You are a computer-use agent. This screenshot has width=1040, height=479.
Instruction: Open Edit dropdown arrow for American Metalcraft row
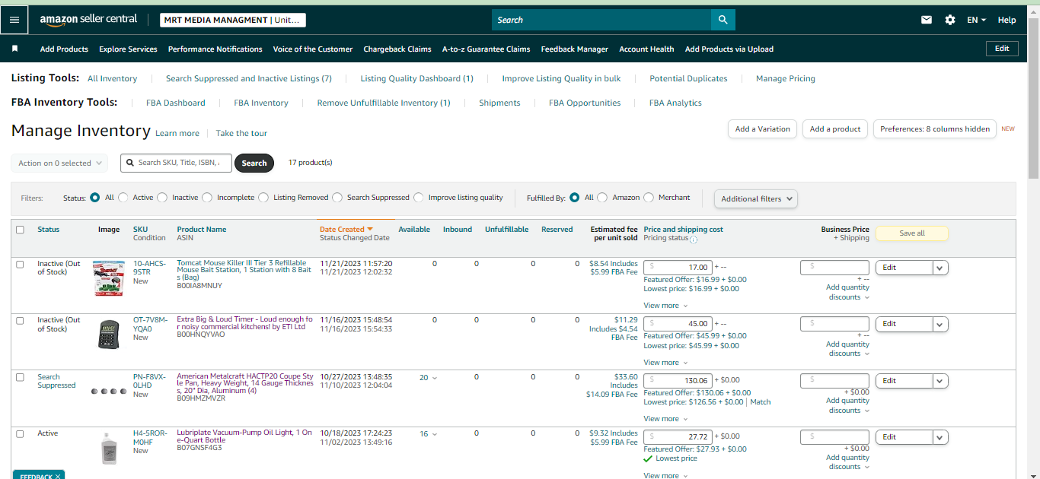[x=940, y=380]
